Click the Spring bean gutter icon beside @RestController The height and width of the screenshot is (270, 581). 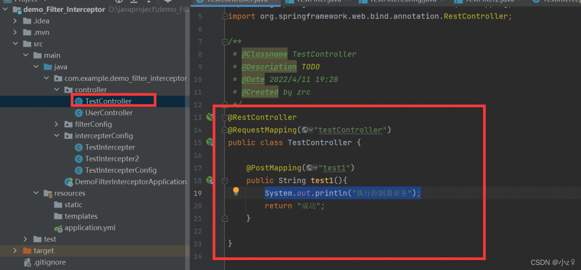coord(210,117)
